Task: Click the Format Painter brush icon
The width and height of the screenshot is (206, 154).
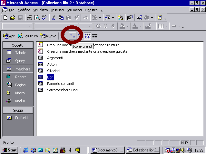Action: [x=76, y=18]
